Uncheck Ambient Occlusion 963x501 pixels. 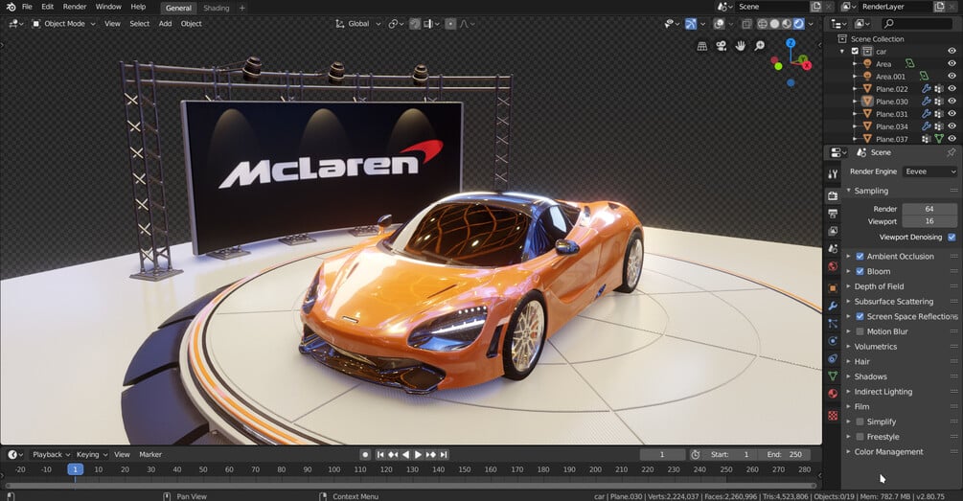pyautogui.click(x=860, y=256)
